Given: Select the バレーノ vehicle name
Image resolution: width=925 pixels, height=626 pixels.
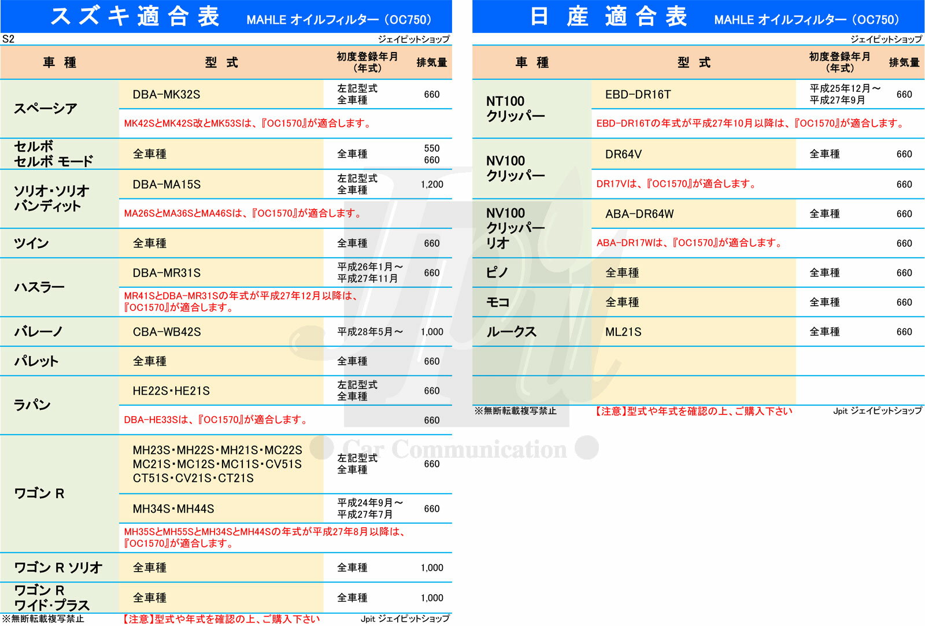Looking at the screenshot, I should [x=38, y=332].
